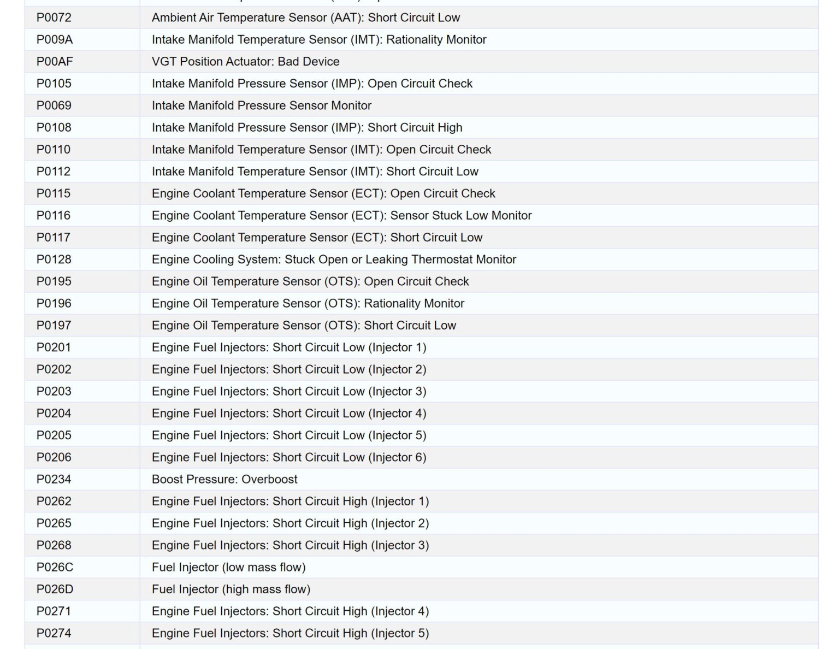Select the P0262 Injector 1 Short Circuit High row

coord(291,501)
